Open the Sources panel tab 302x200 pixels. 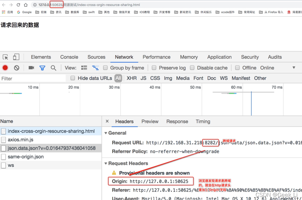point(96,57)
